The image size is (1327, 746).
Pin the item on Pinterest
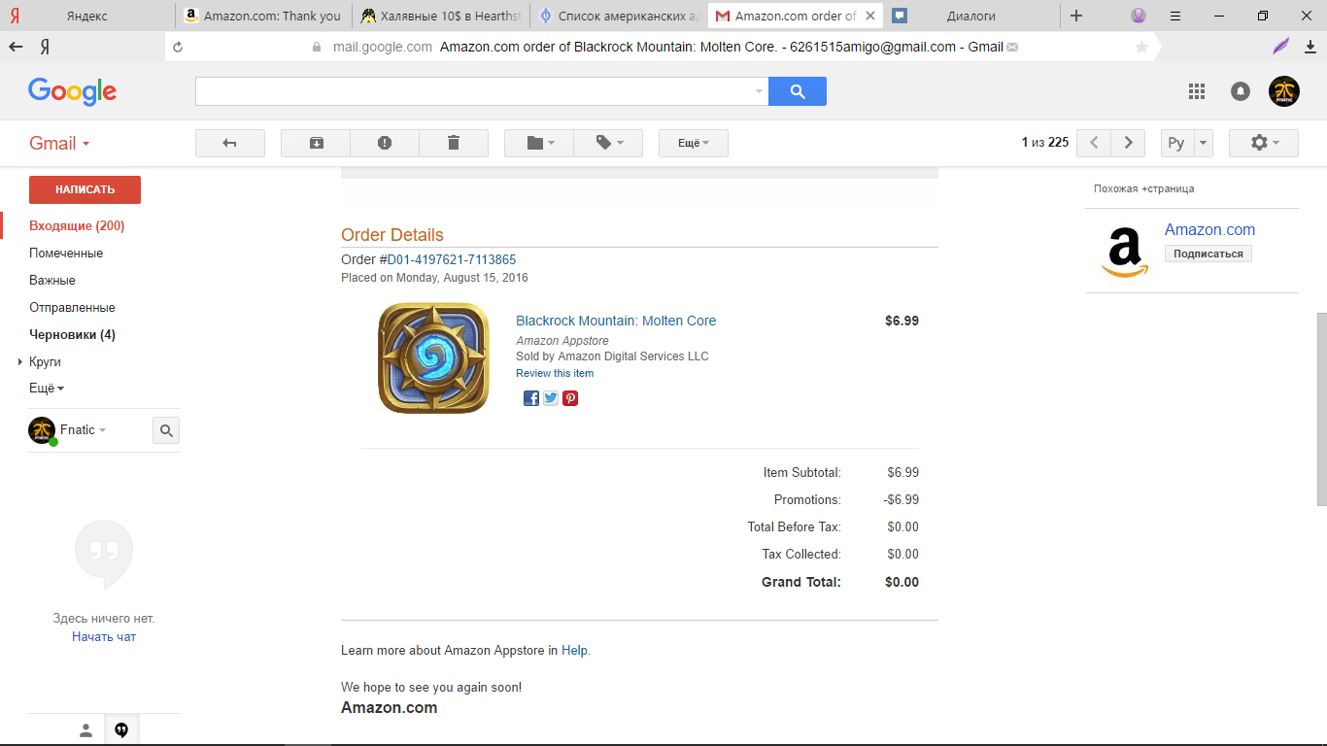(570, 398)
